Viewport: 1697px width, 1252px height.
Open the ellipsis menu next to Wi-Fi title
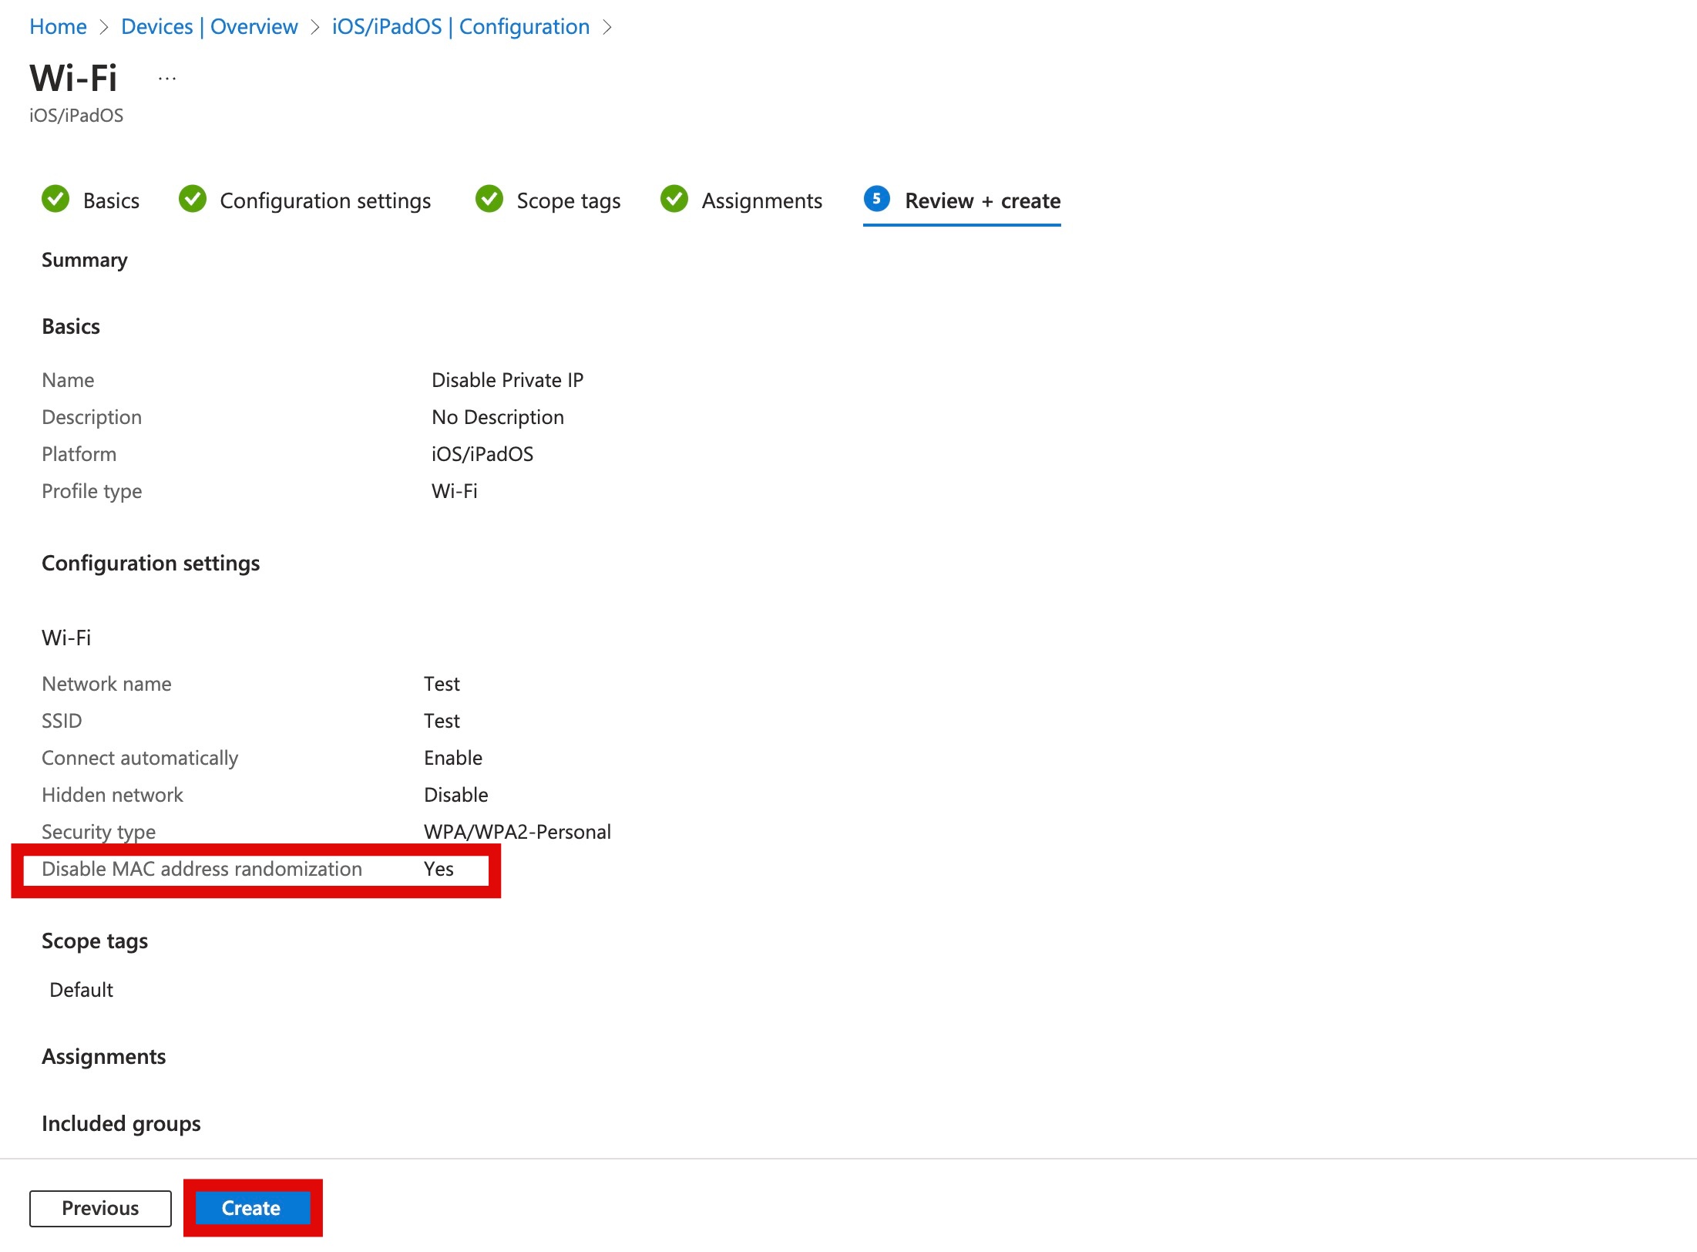(x=167, y=79)
